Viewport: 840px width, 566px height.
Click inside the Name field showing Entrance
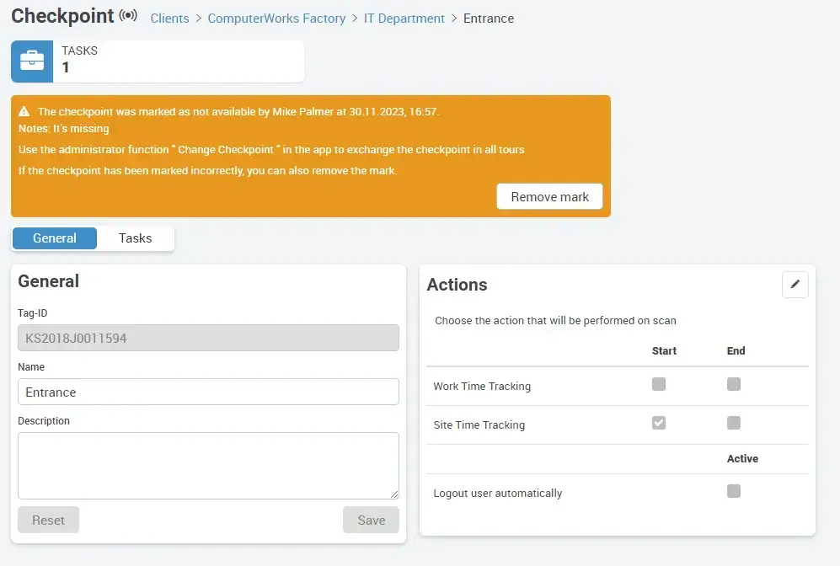(206, 392)
